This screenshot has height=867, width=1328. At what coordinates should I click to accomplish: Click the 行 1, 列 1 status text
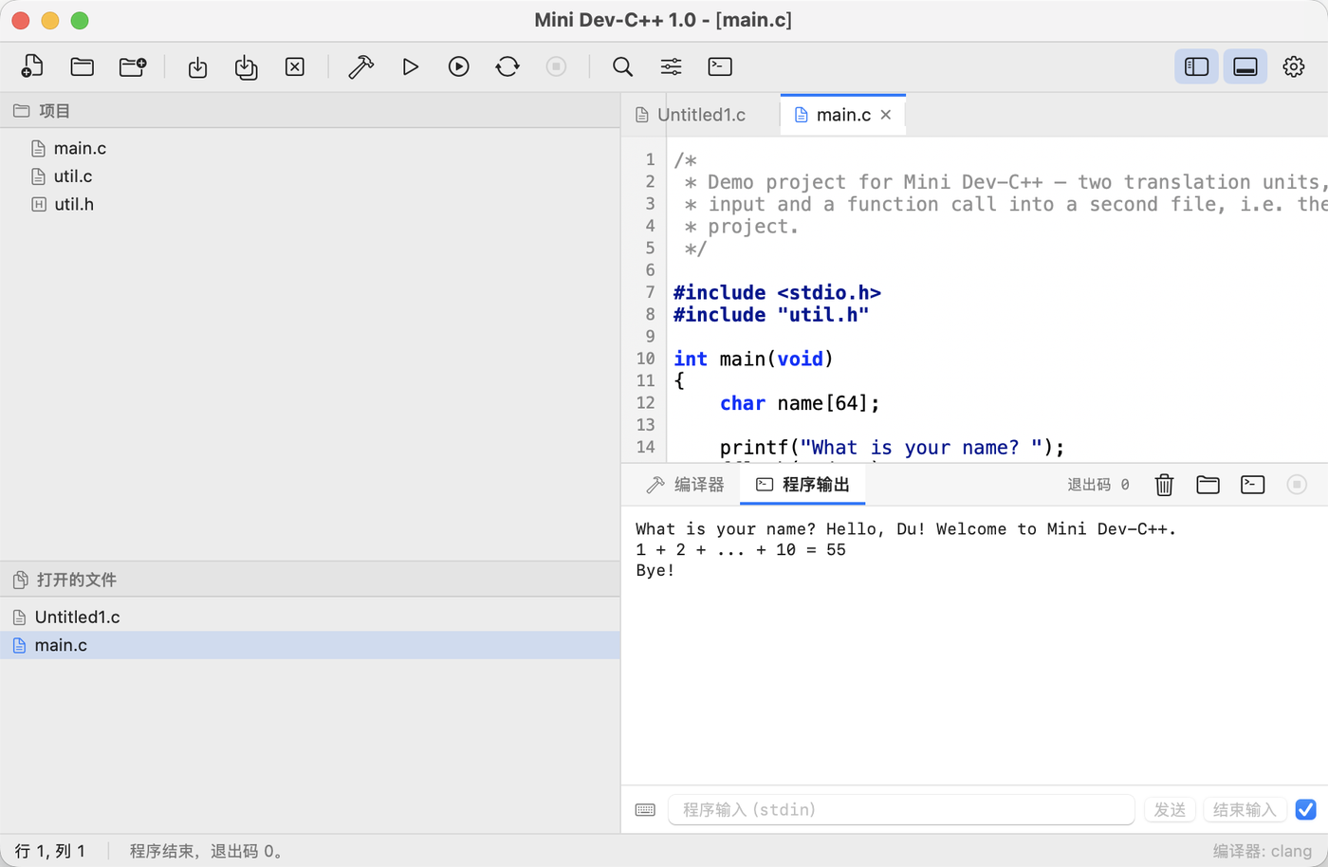pos(50,851)
